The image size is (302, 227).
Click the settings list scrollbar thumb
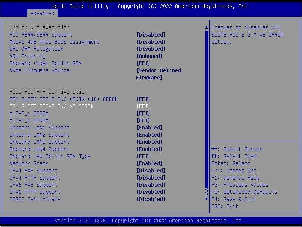coord(206,109)
